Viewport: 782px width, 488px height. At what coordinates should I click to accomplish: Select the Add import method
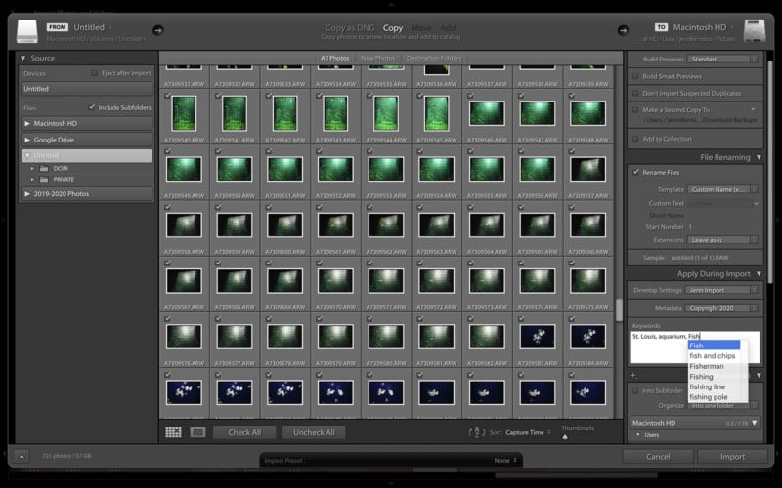point(448,28)
